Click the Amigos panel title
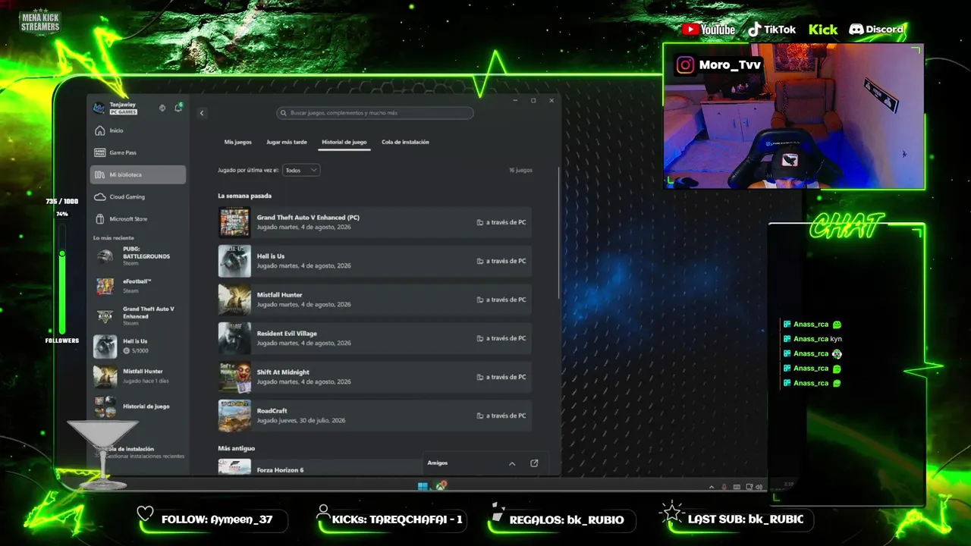Image resolution: width=971 pixels, height=546 pixels. [438, 463]
